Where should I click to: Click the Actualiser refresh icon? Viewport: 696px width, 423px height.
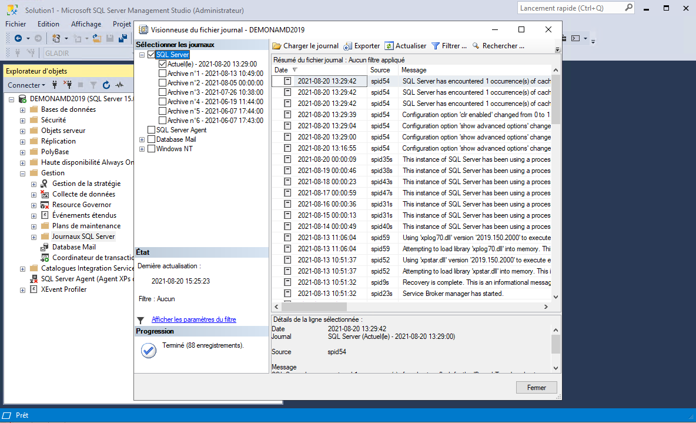[x=389, y=46]
